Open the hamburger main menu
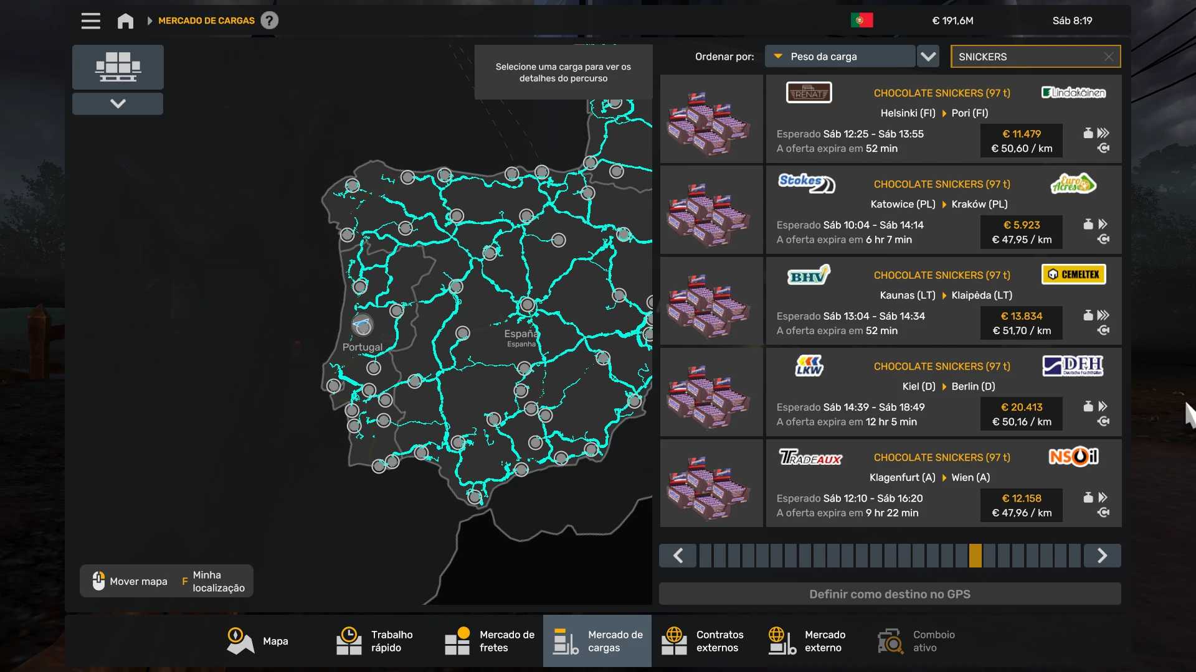This screenshot has height=672, width=1196. pyautogui.click(x=90, y=21)
